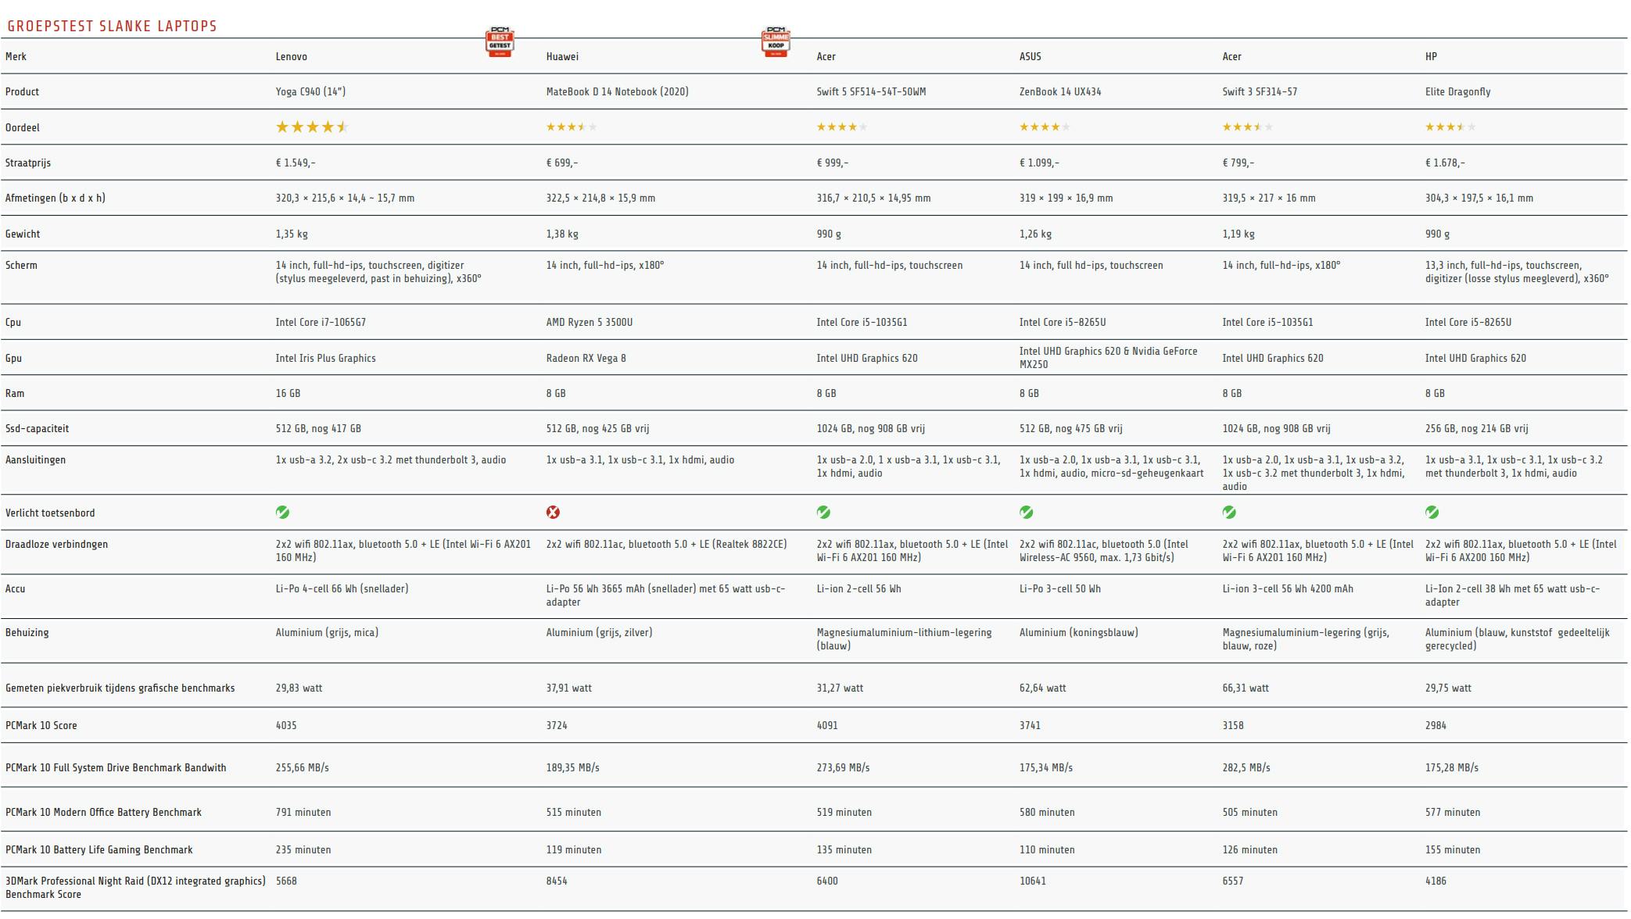Click the ZenBook 14 UX434 product name

(1059, 92)
